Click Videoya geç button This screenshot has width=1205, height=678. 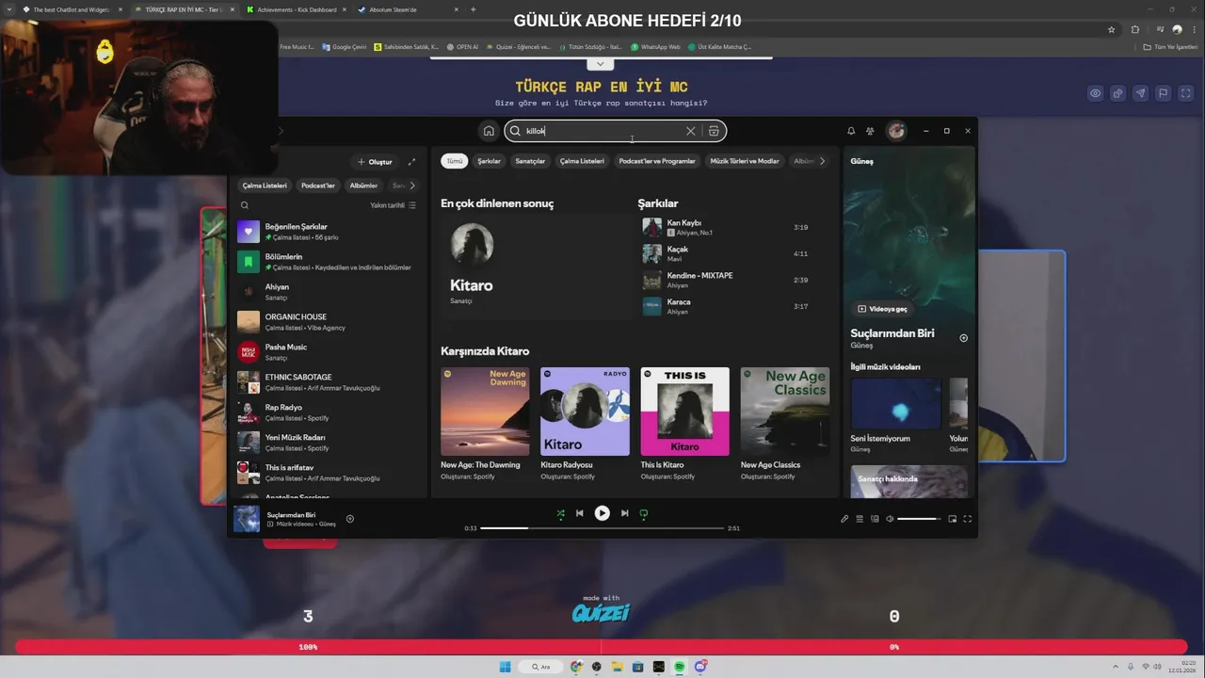[882, 309]
